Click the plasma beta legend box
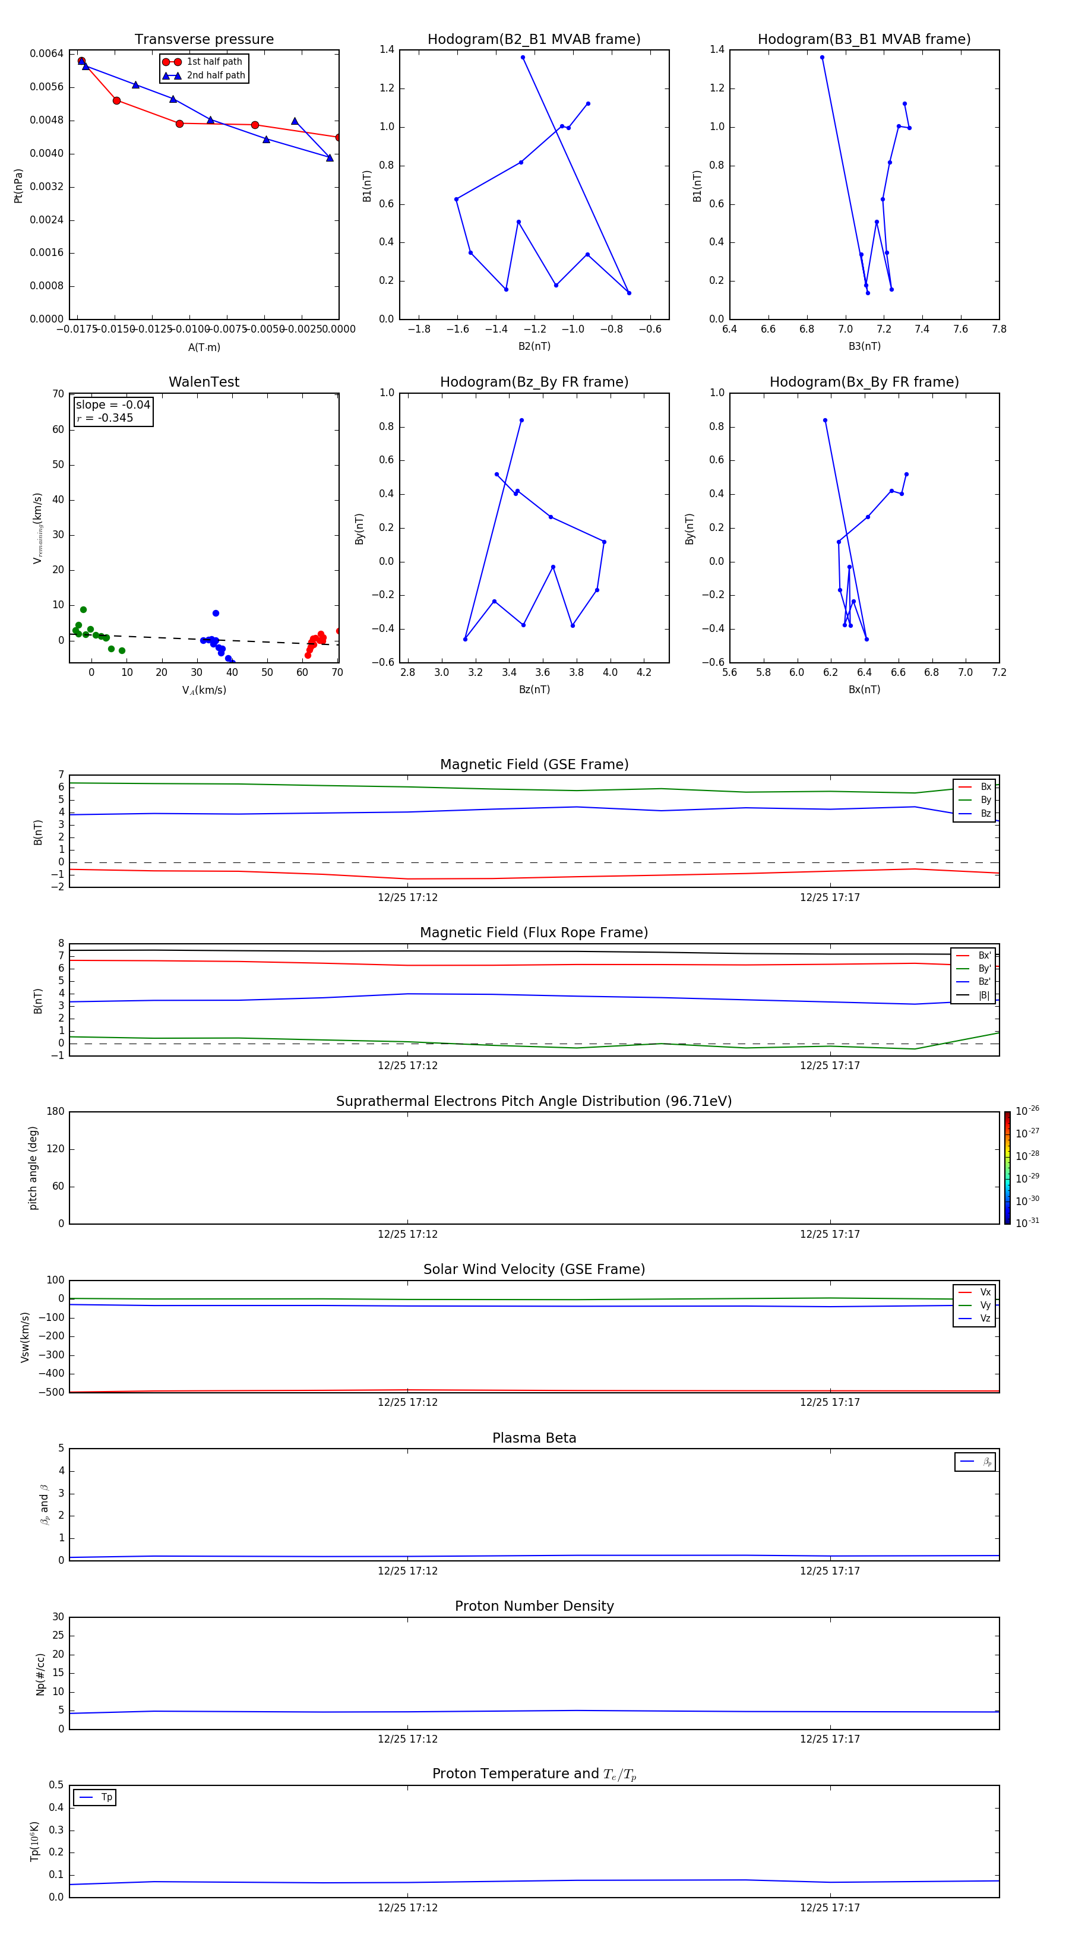This screenshot has height=1960, width=1069. click(975, 1462)
